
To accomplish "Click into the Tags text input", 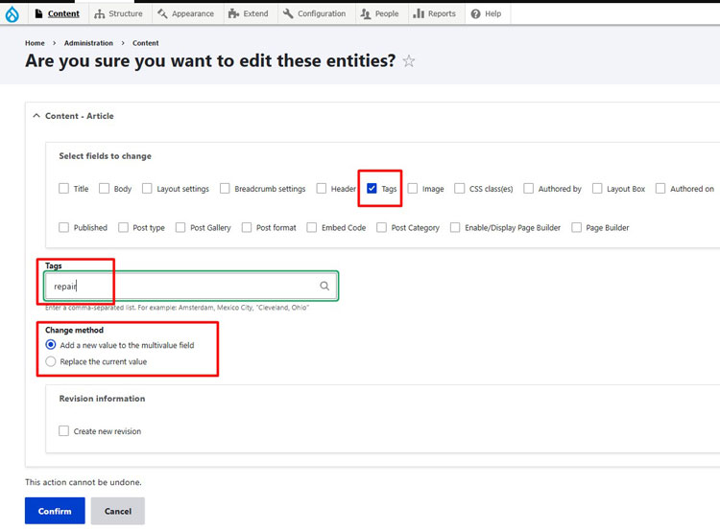I will pyautogui.click(x=191, y=287).
